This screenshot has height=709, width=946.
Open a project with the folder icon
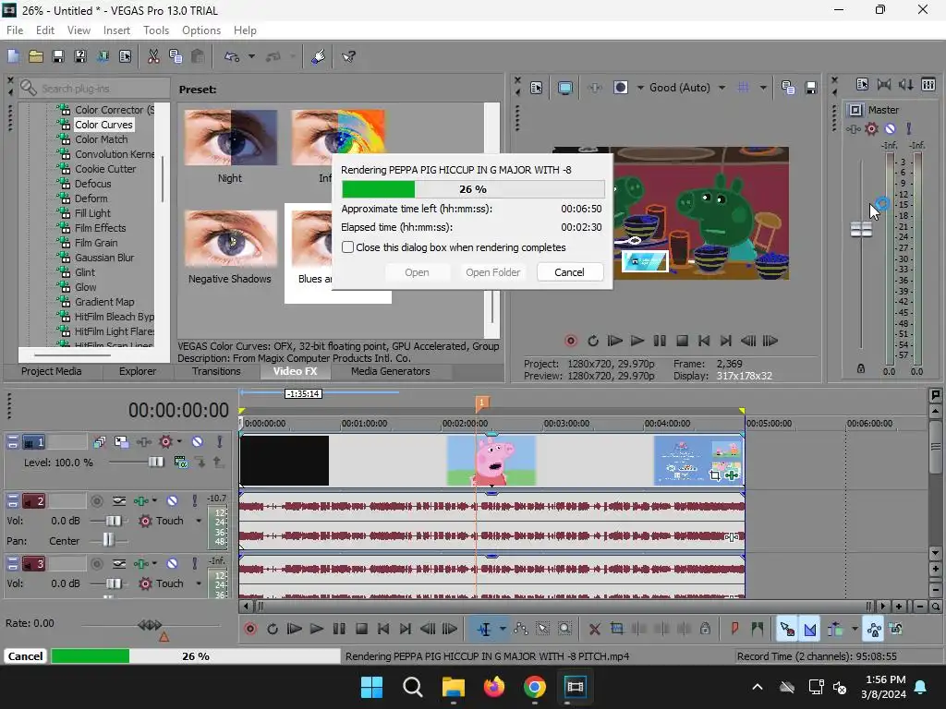pos(36,56)
